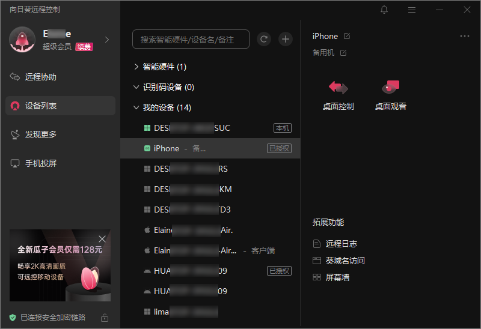Image resolution: width=481 pixels, height=329 pixels.
Task: Toggle the lock icon at bottom left
Action: 105,318
